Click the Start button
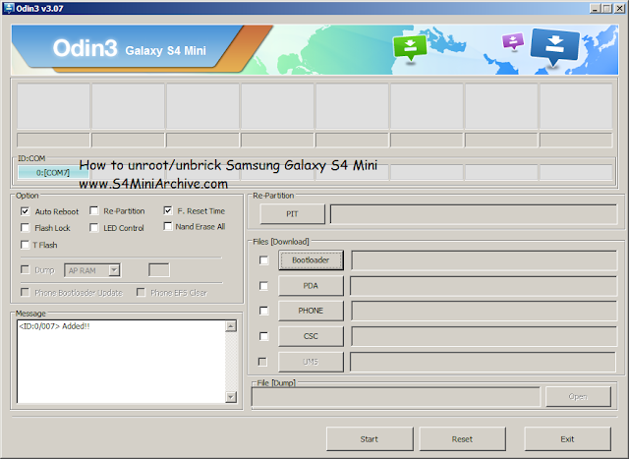 pyautogui.click(x=370, y=439)
